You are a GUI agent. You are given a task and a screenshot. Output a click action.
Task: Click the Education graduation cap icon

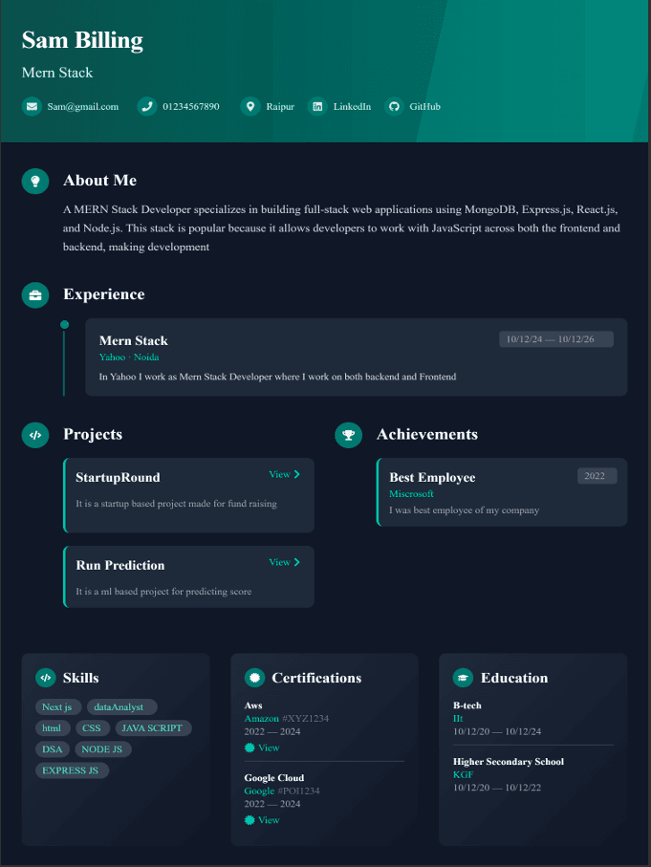[x=463, y=678]
